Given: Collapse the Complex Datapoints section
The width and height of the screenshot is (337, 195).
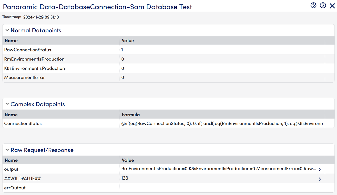Looking at the screenshot, I should 7,104.
